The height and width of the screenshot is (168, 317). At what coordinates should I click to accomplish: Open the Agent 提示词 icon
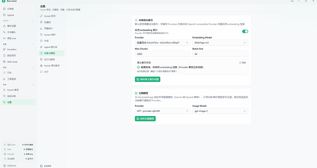coord(41,47)
